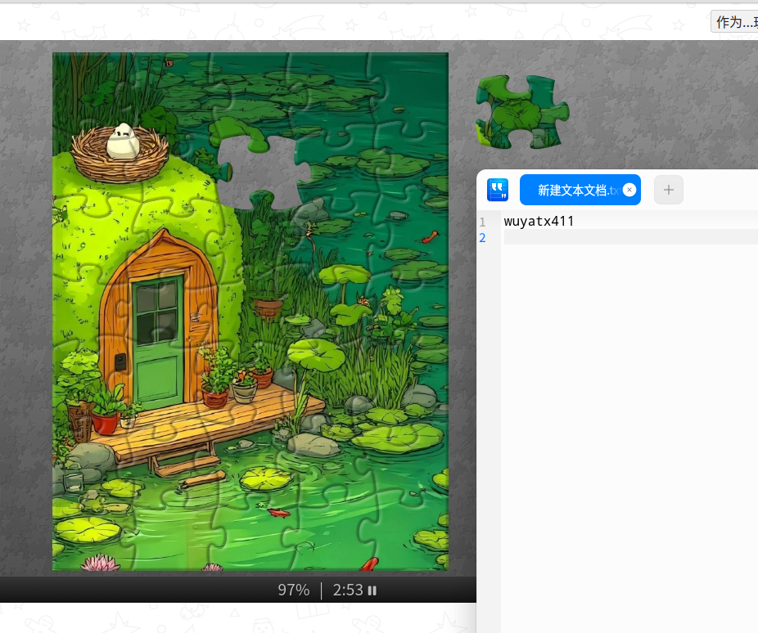Place cursor on empty line 2

pyautogui.click(x=622, y=237)
